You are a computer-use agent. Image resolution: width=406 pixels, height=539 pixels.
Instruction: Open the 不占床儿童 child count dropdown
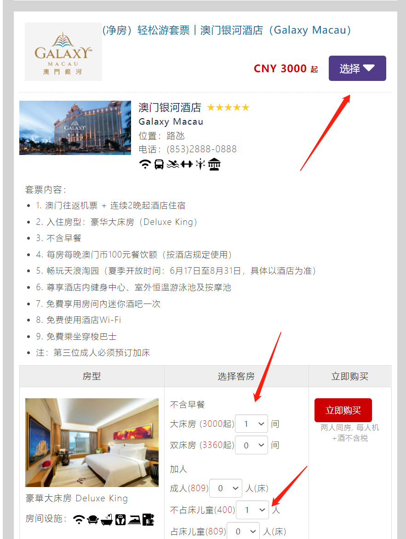point(252,510)
